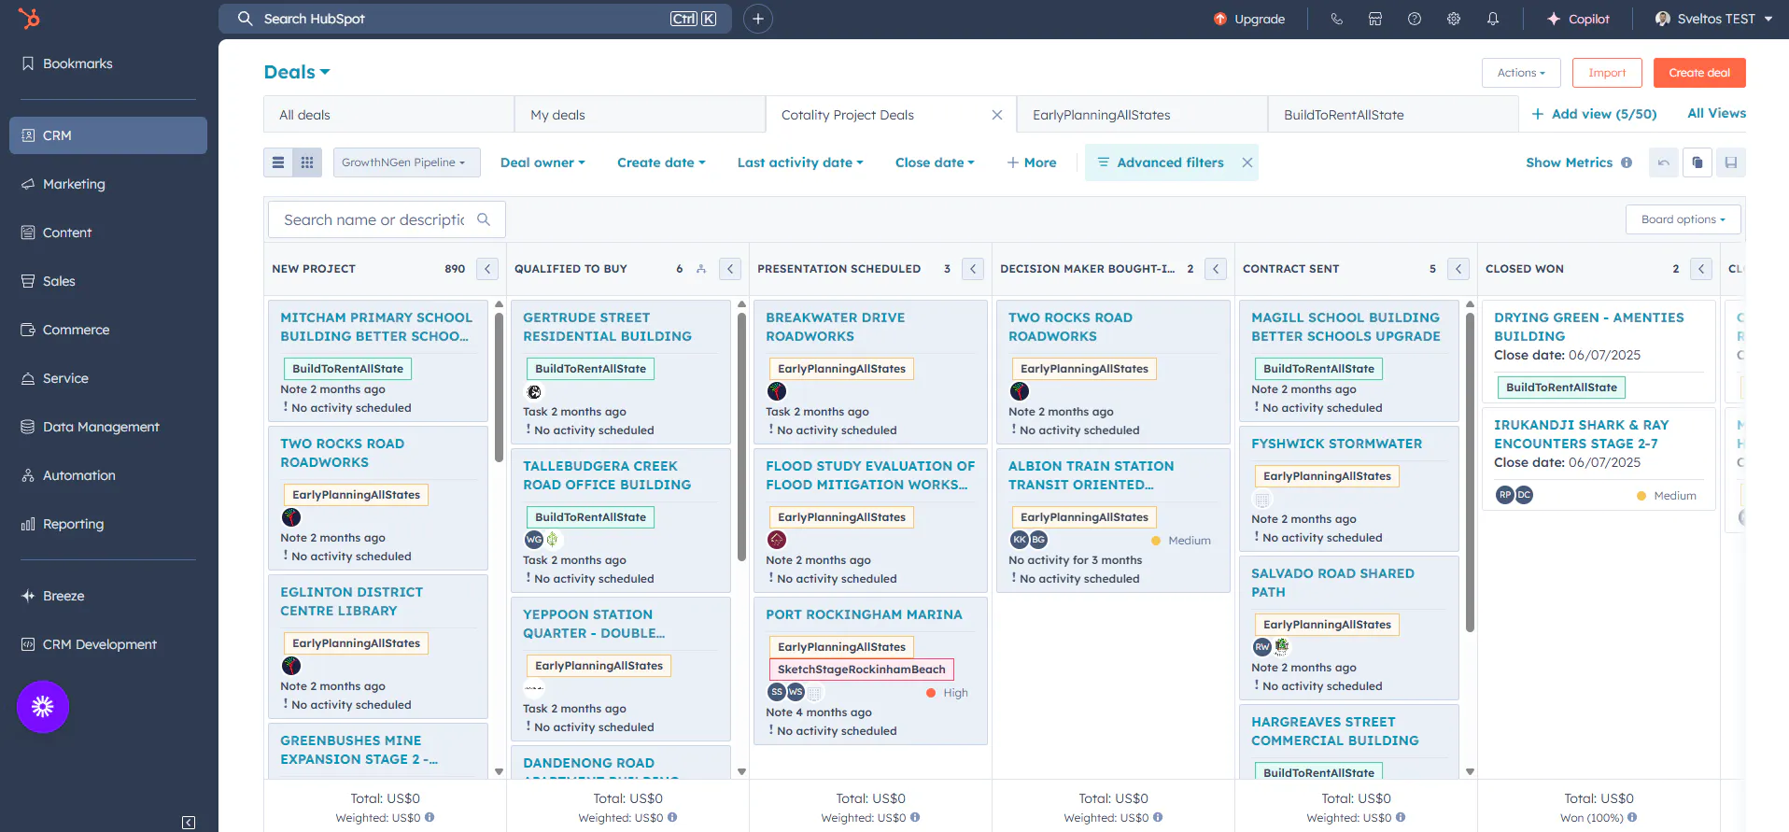Click the automation icon in Qualified to Buy header
This screenshot has width=1789, height=832.
pyautogui.click(x=701, y=269)
